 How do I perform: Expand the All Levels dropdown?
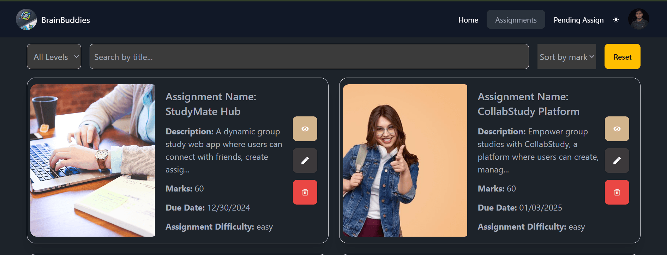point(54,56)
